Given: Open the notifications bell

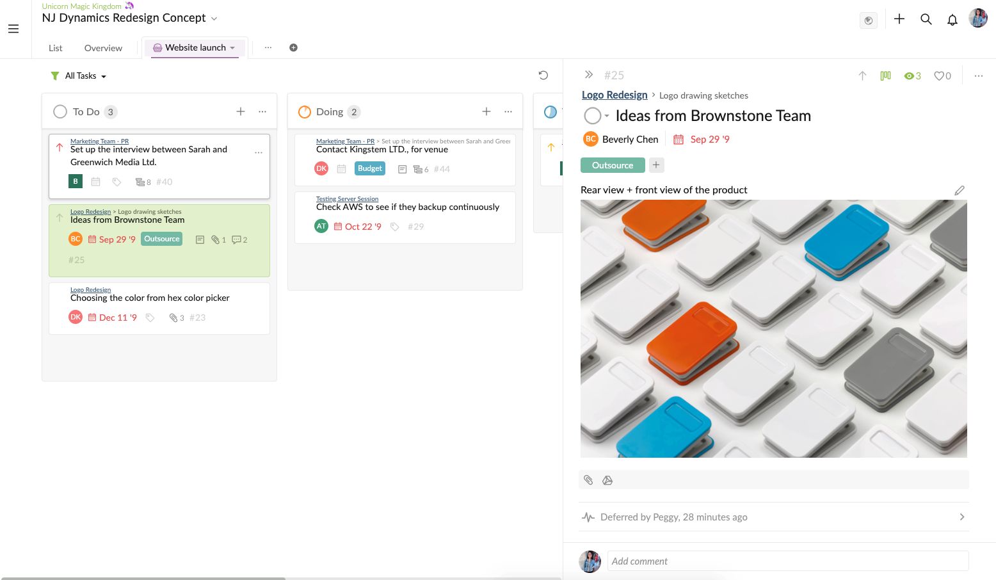Looking at the screenshot, I should [x=952, y=20].
